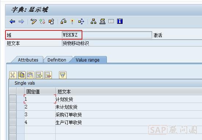Click the 固定值 column header
202x140 pixels.
point(40,92)
